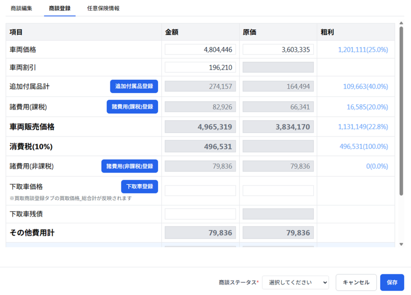This screenshot has width=411, height=295.
Task: Edit the 車両割引 金額 field
Action: [200, 67]
